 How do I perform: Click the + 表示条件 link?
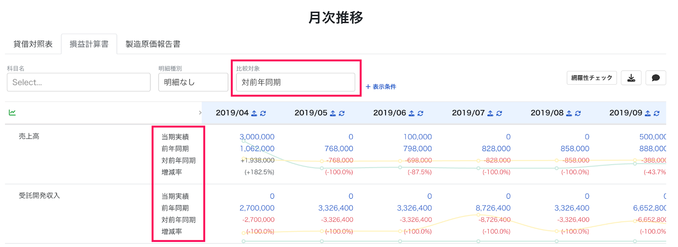381,87
